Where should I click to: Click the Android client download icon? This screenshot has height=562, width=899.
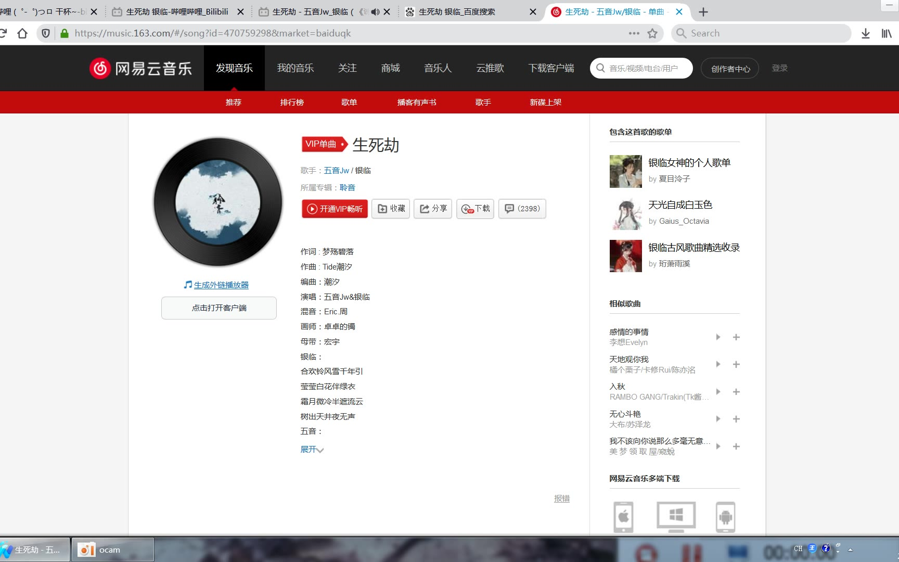(x=726, y=517)
